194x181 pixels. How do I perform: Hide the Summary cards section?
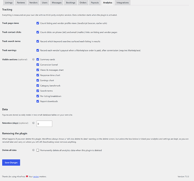click(38, 59)
